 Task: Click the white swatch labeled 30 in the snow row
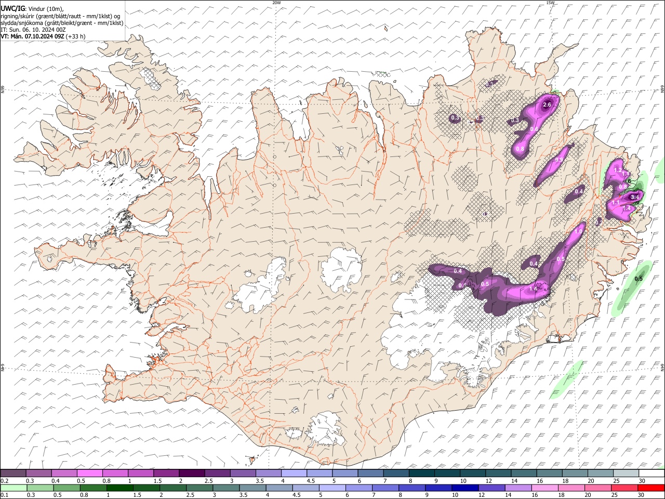651,473
